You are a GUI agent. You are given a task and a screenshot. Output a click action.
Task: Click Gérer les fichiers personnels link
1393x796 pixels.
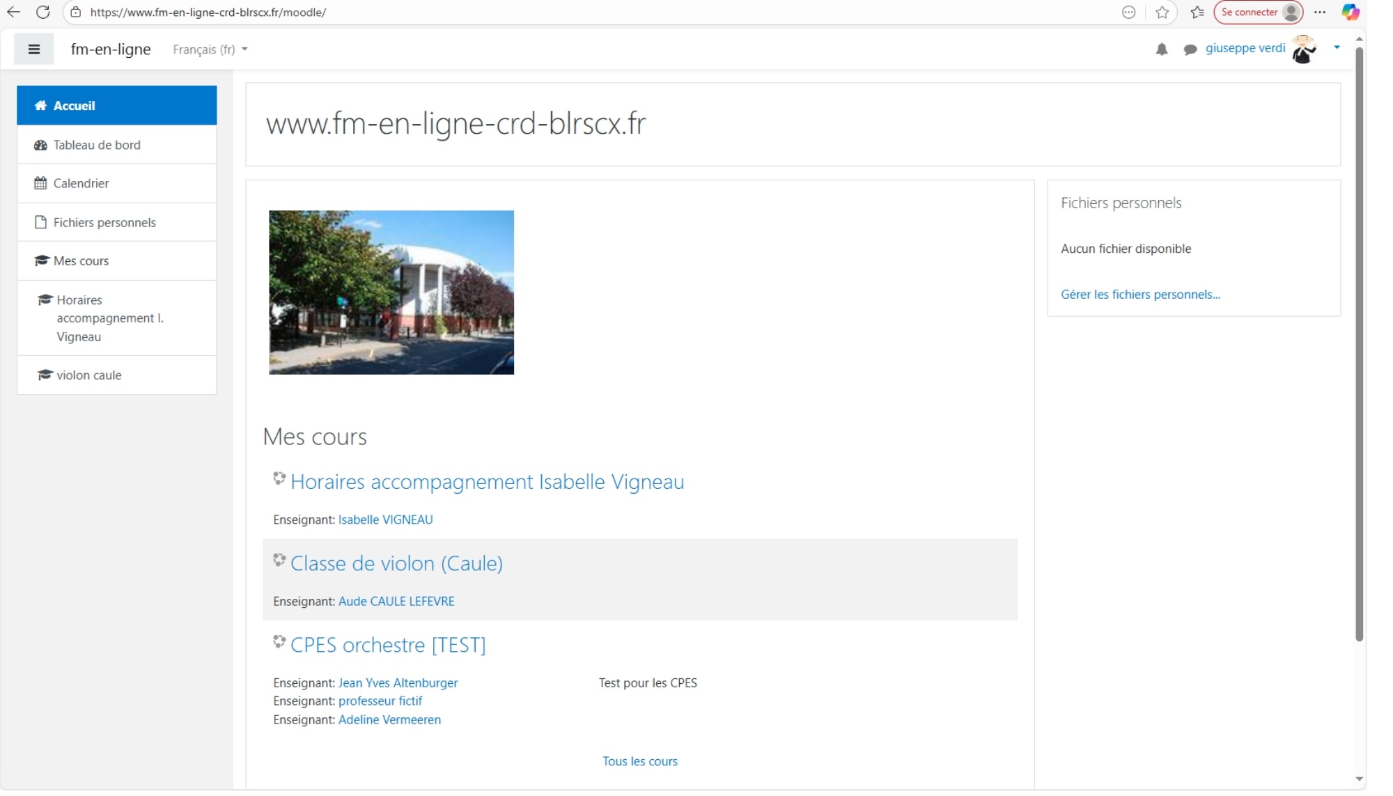(1140, 294)
